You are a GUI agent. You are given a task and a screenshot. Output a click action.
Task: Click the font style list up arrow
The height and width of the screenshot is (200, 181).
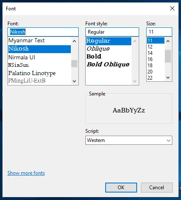[135, 41]
